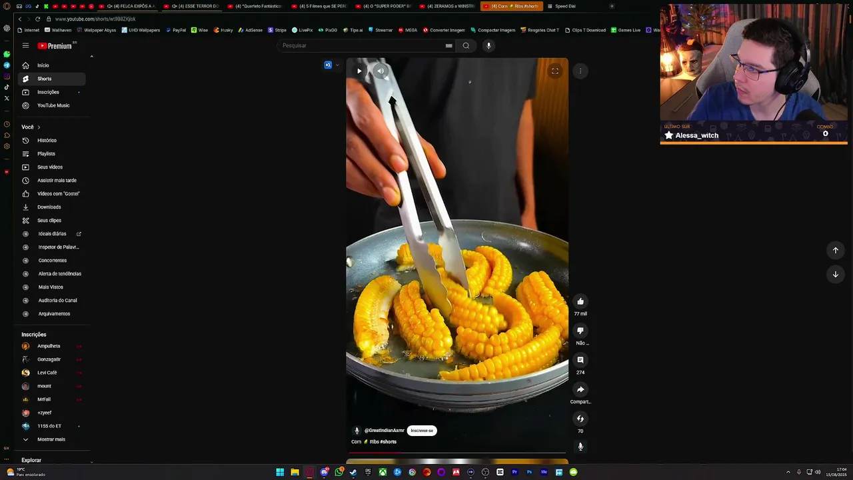Open Assistir mais tarde
The height and width of the screenshot is (480, 853).
pos(52,180)
